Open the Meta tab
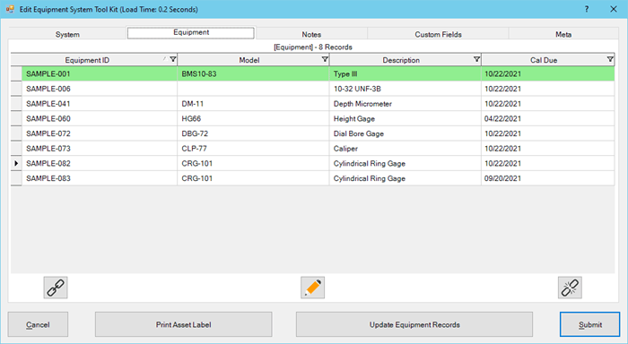The image size is (628, 344). click(563, 34)
